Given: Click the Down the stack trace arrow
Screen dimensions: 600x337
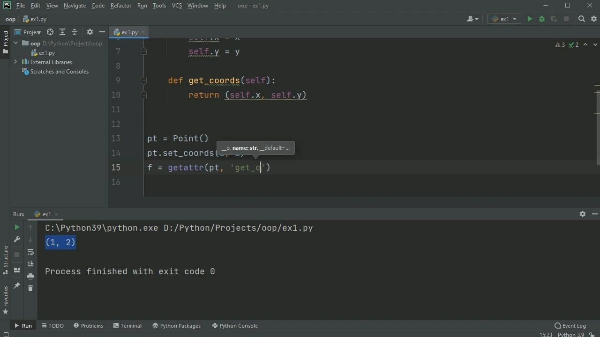Looking at the screenshot, I should pos(30,239).
